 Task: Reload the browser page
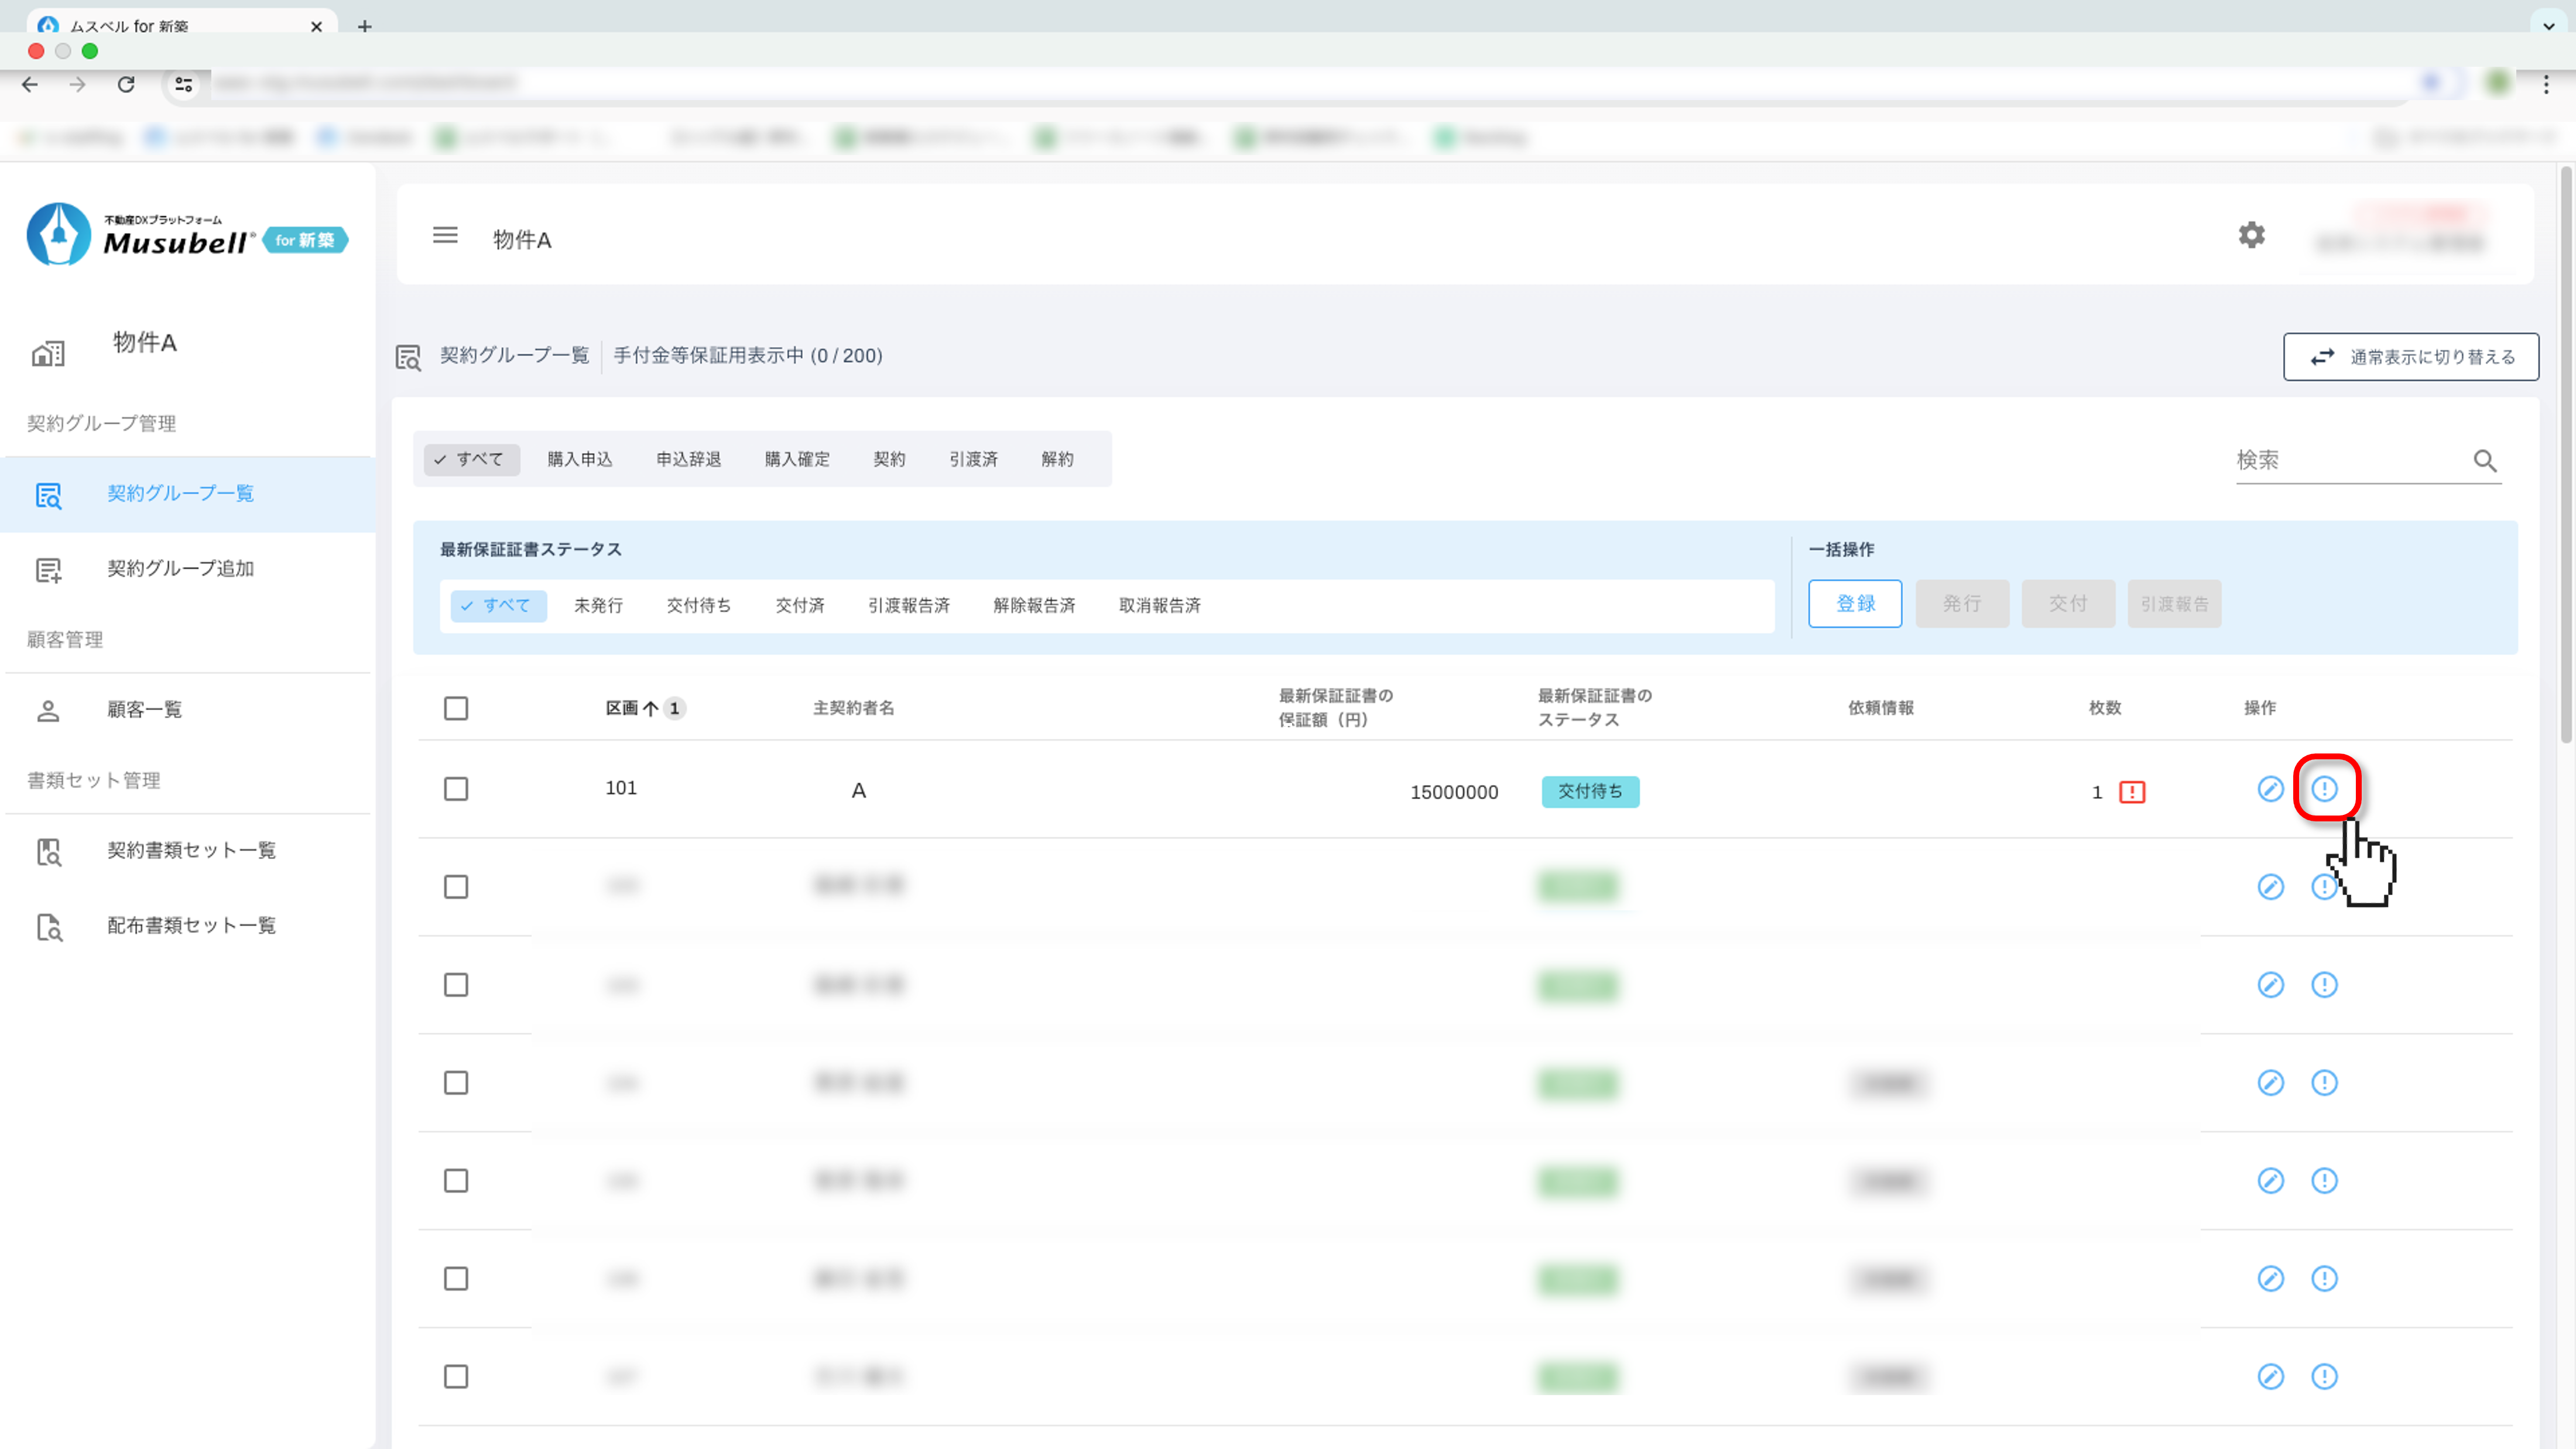[x=126, y=85]
